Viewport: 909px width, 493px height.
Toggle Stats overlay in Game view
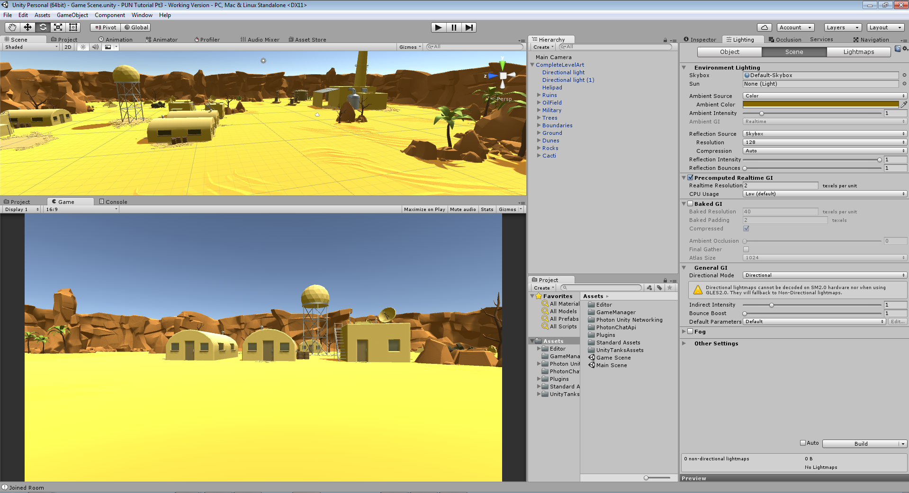click(x=487, y=209)
